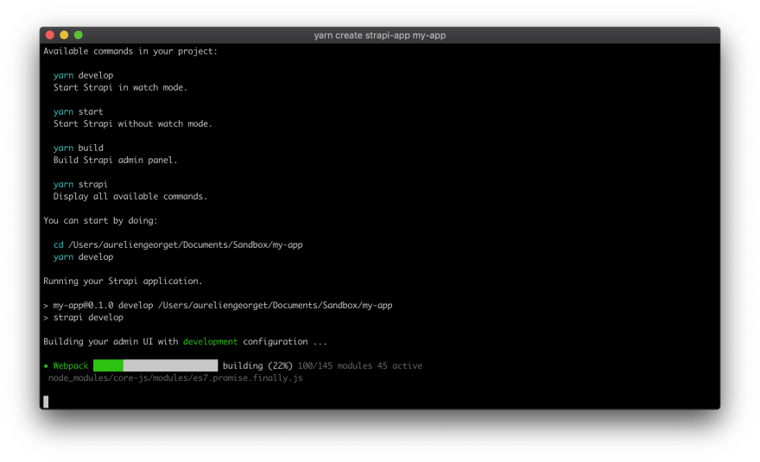Image resolution: width=760 pixels, height=462 pixels.
Task: Click the 'yarn strapi' command
Action: pos(80,185)
